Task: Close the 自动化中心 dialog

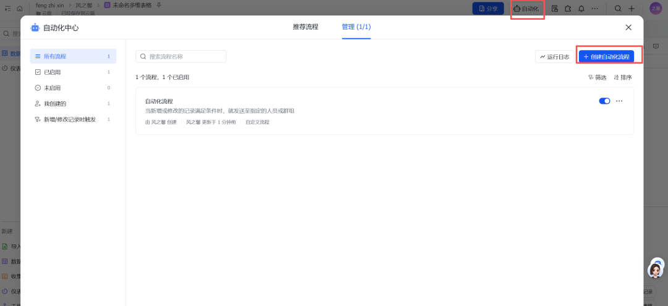Action: tap(628, 27)
